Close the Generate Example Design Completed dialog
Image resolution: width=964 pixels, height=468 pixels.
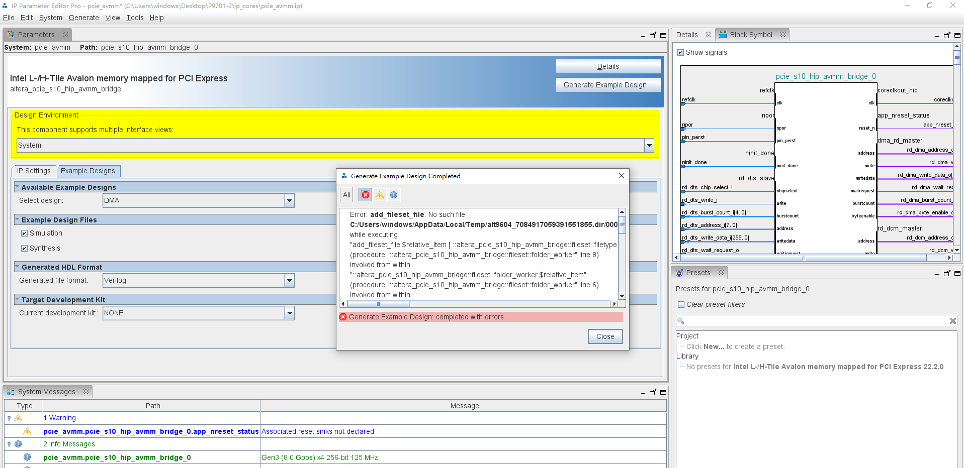click(605, 336)
